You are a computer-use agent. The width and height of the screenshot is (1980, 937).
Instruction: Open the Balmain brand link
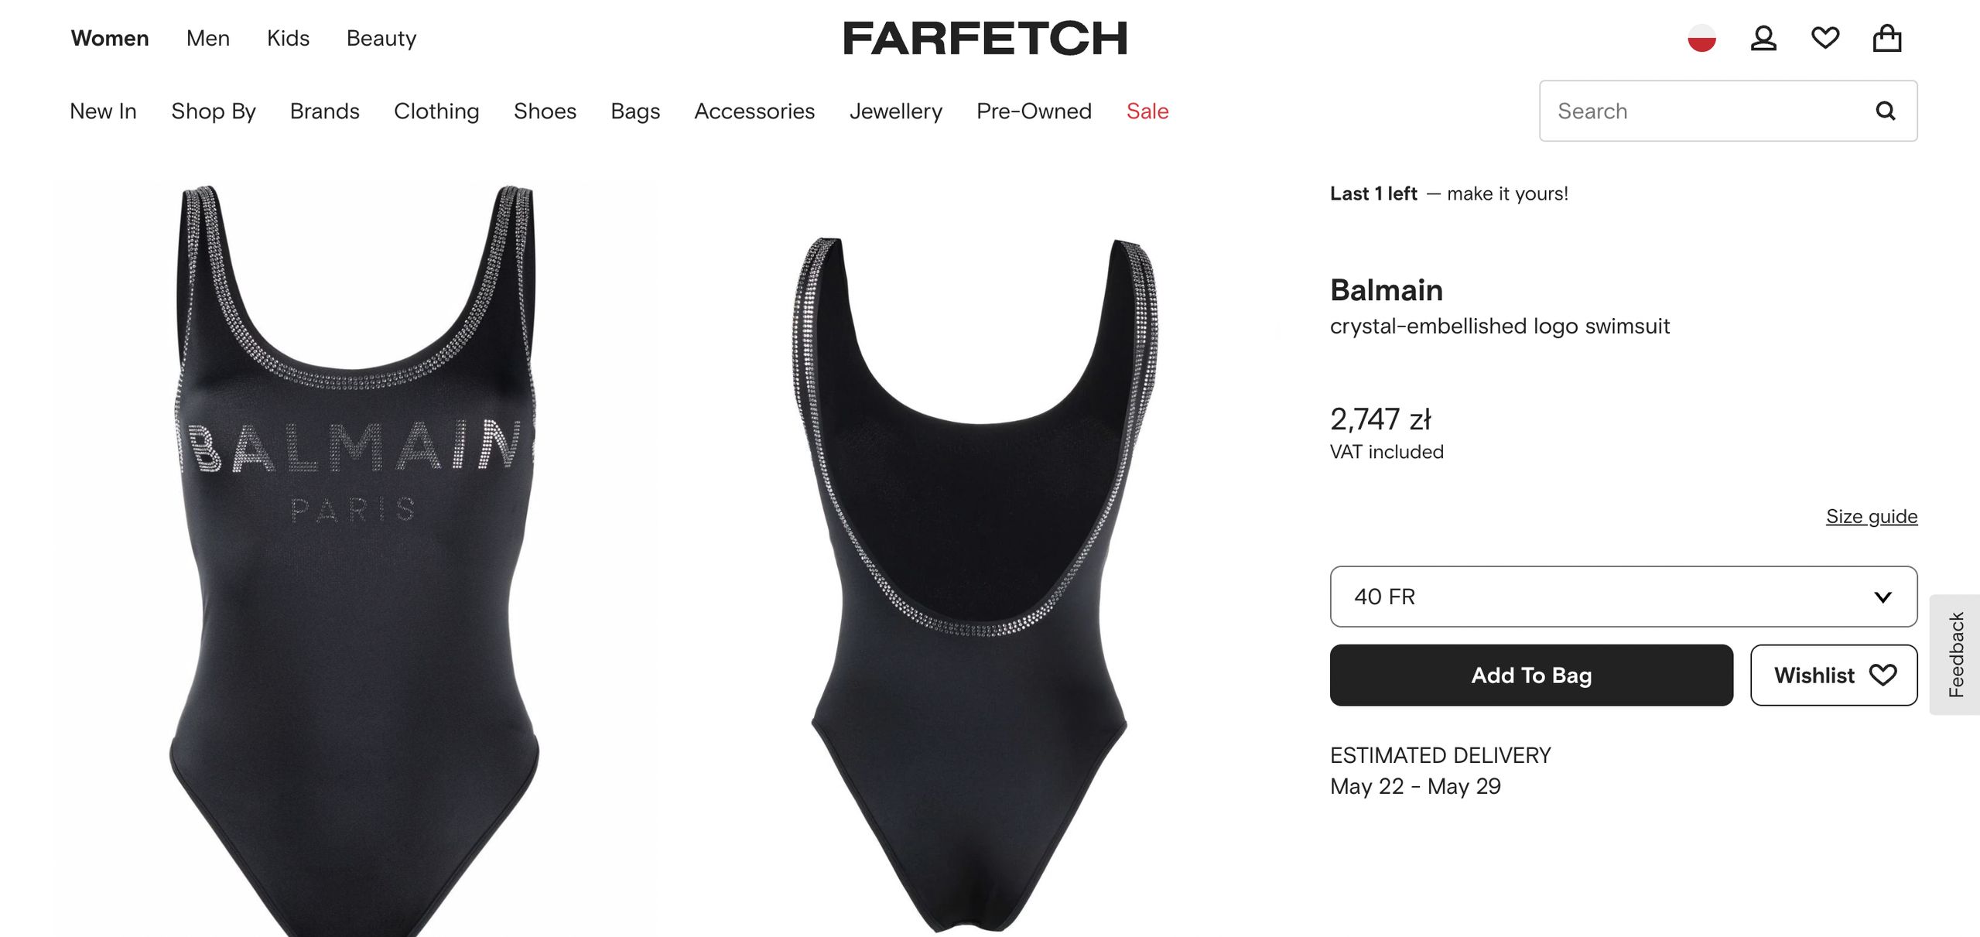(x=1387, y=290)
